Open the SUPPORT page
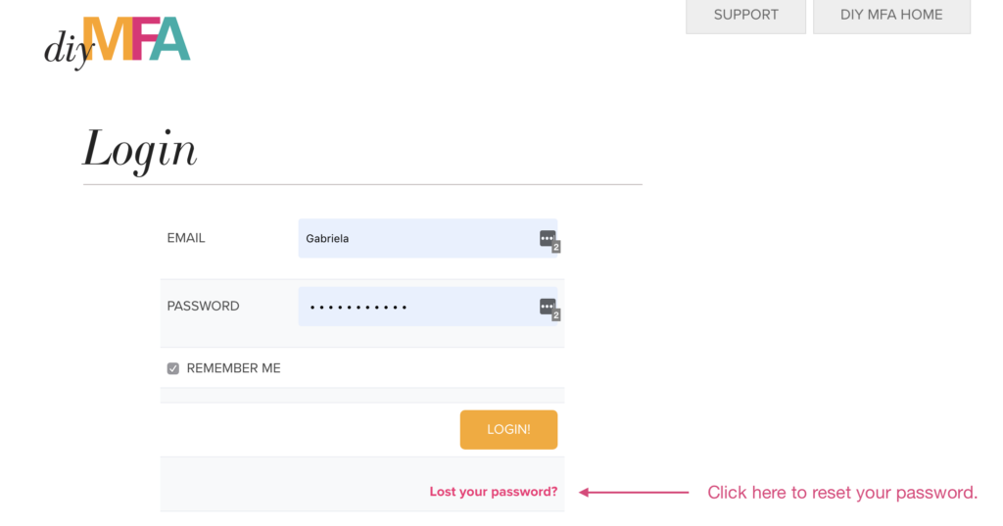1003x526 pixels. [x=745, y=16]
